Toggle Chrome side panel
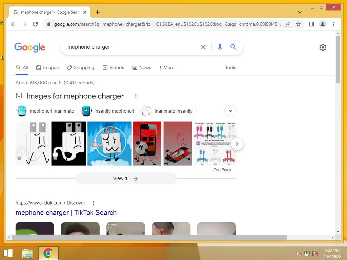Screen dimensions: 347x260 point(312,24)
